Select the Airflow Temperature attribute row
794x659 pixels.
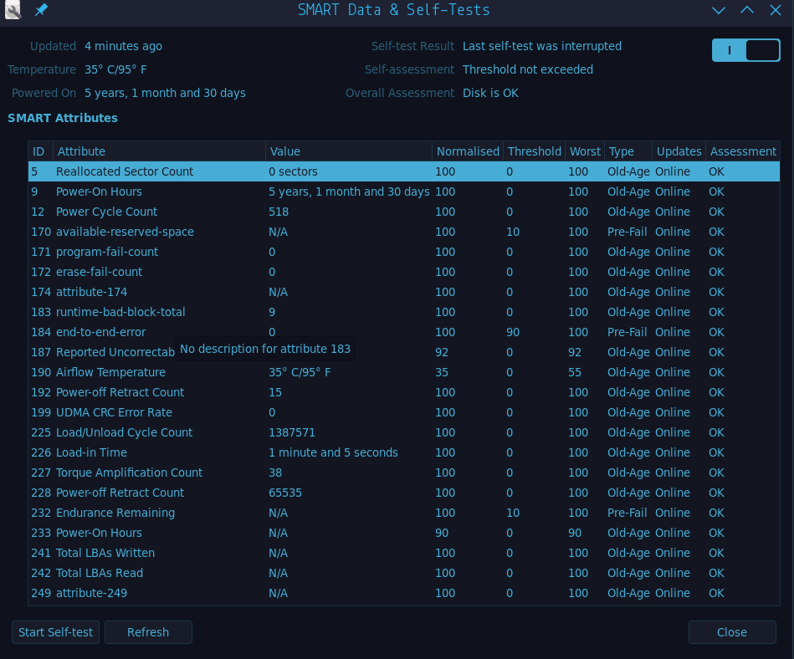click(x=110, y=372)
